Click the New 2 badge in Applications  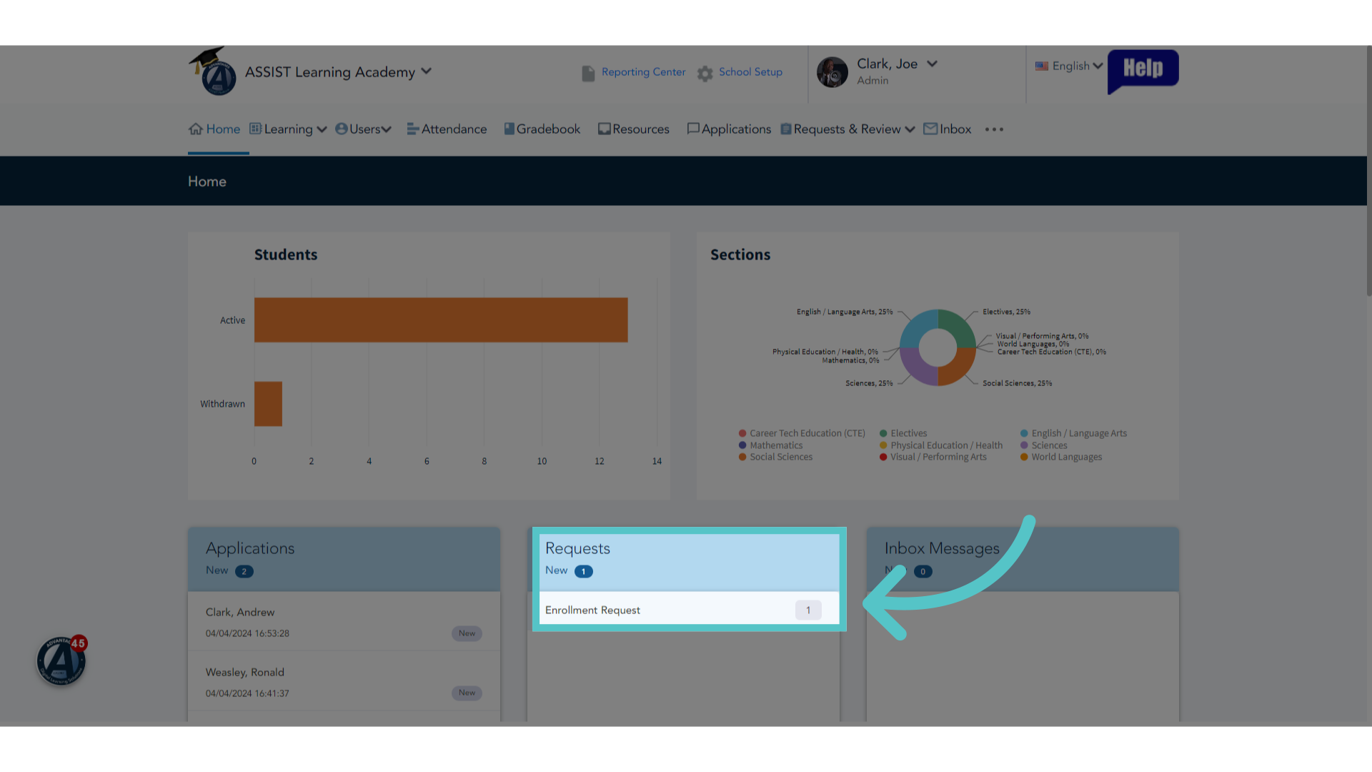point(244,571)
